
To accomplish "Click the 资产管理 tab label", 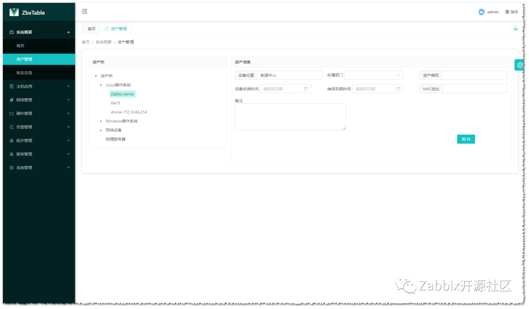I will tap(119, 29).
